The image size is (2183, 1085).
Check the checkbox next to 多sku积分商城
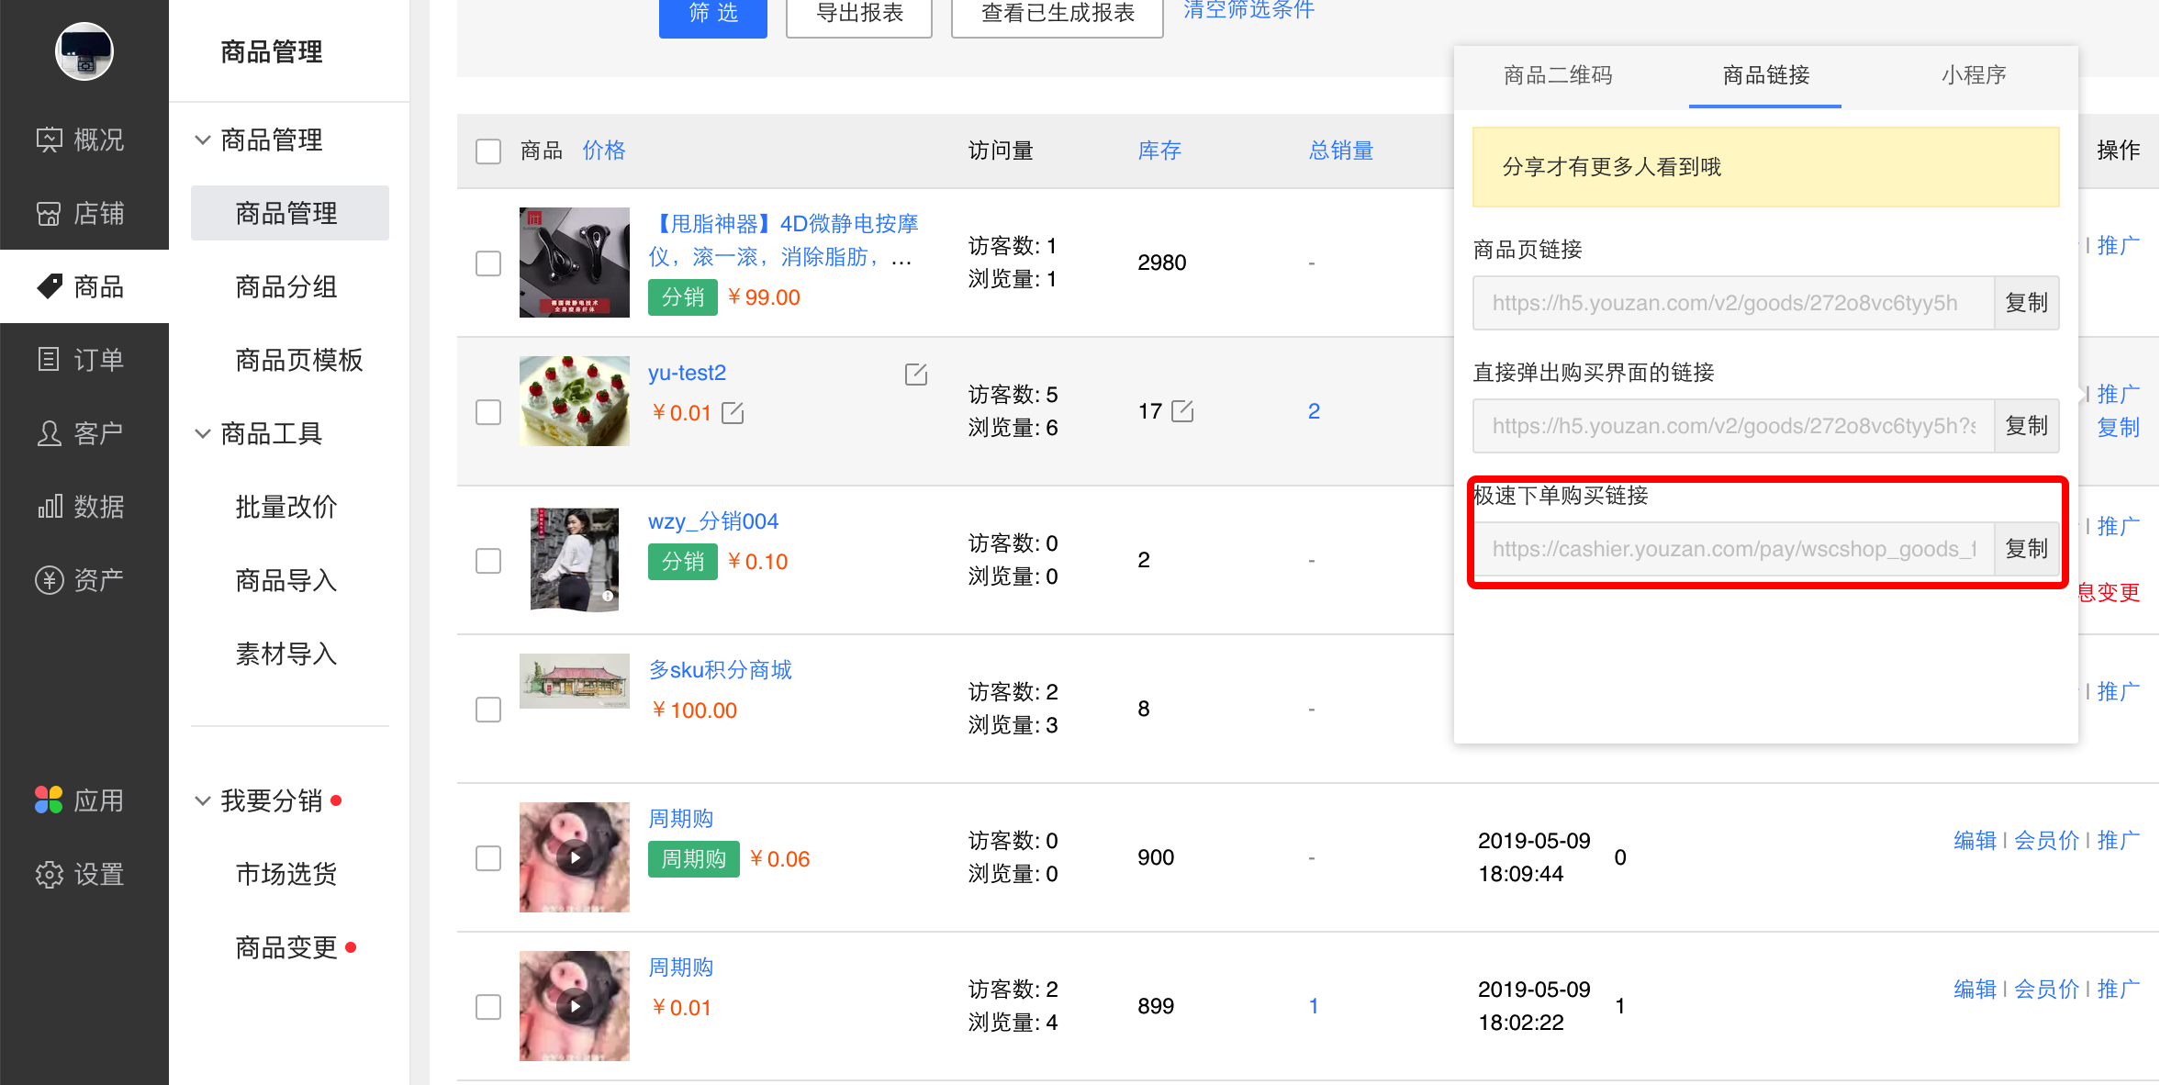(487, 709)
